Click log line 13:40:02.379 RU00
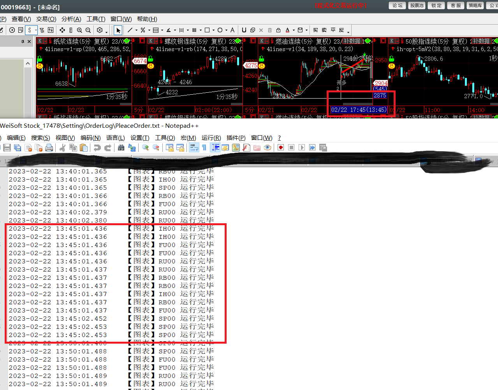The width and height of the screenshot is (498, 390). 111,212
